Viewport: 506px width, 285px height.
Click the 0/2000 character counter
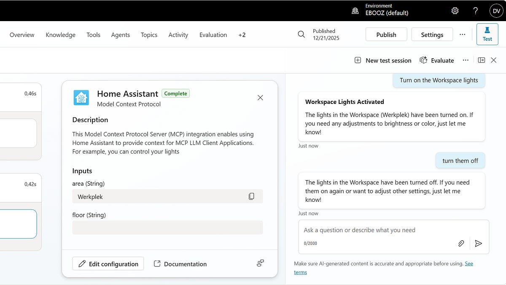pyautogui.click(x=310, y=243)
